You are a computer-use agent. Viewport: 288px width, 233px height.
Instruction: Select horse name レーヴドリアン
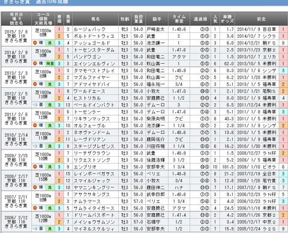pos(89,139)
